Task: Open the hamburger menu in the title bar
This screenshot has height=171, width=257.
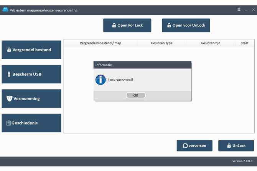Action: 239,10
